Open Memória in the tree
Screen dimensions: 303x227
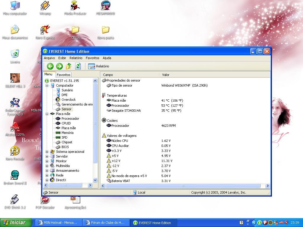coord(67,133)
